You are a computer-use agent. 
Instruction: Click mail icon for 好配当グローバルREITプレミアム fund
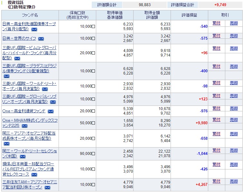(34, 175)
